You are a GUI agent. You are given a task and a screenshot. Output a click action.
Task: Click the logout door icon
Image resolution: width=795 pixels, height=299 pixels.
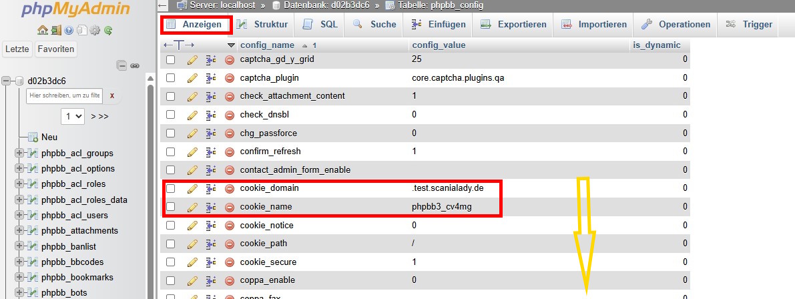[56, 30]
